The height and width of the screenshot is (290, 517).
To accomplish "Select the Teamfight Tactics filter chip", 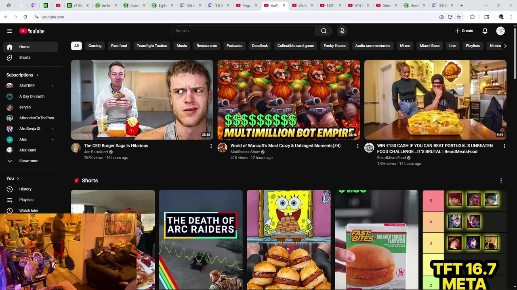I will tap(152, 46).
